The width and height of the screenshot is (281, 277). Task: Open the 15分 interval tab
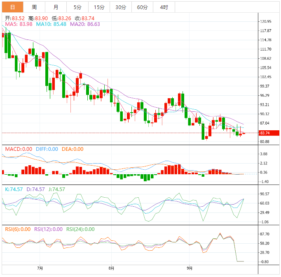pyautogui.click(x=99, y=7)
